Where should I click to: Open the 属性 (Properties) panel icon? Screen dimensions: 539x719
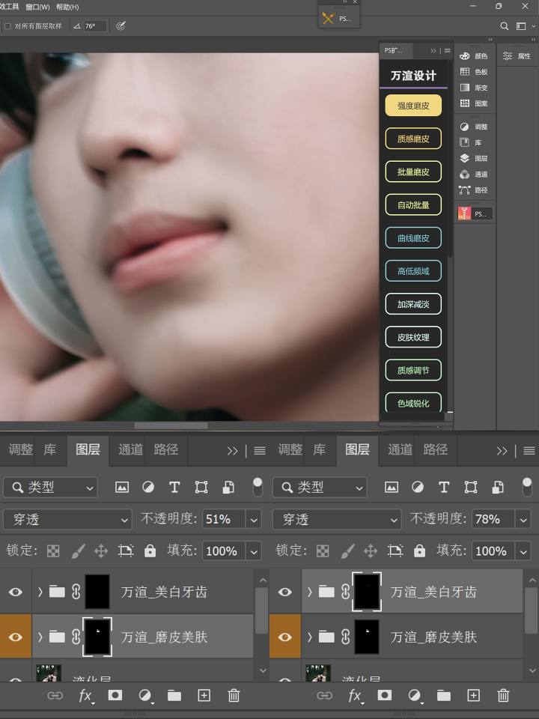(517, 56)
